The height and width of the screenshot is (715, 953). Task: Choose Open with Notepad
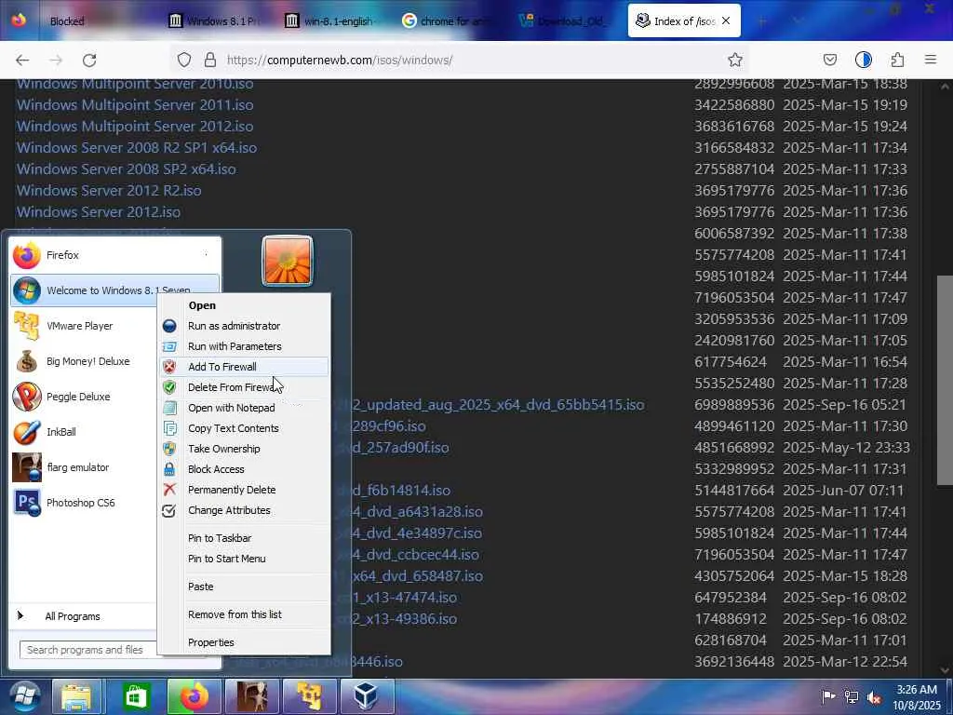[x=244, y=408]
